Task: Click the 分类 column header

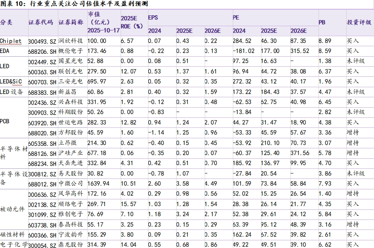Action: (x=6, y=23)
